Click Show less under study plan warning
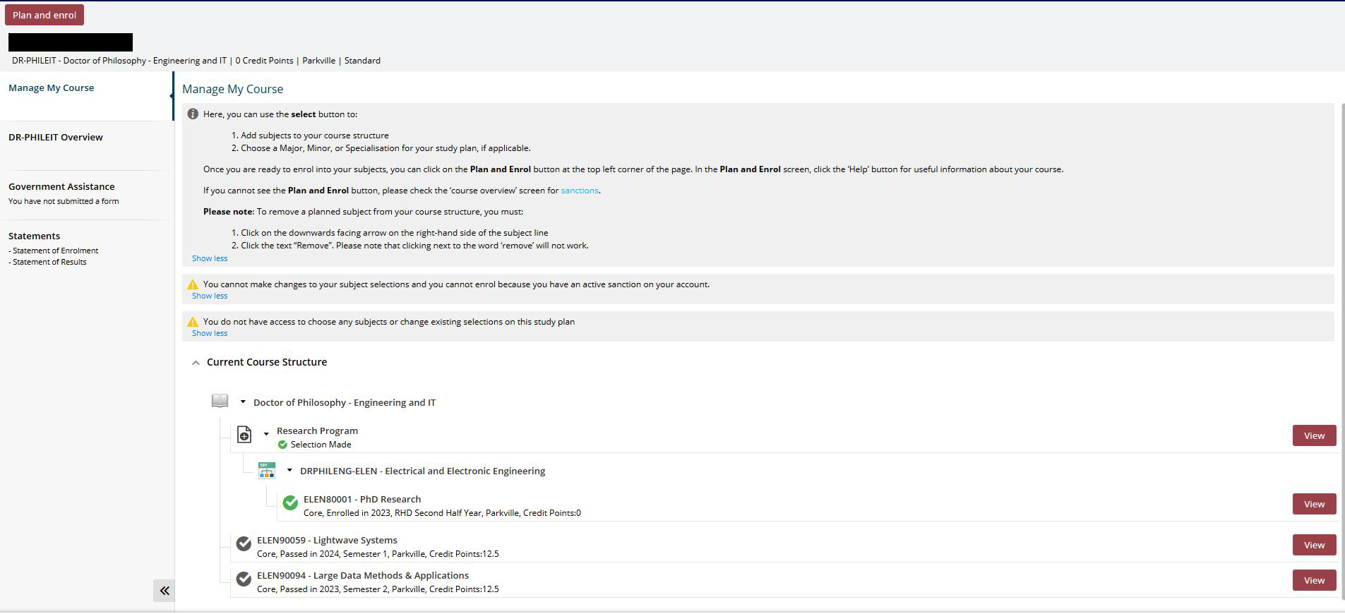 coord(210,333)
